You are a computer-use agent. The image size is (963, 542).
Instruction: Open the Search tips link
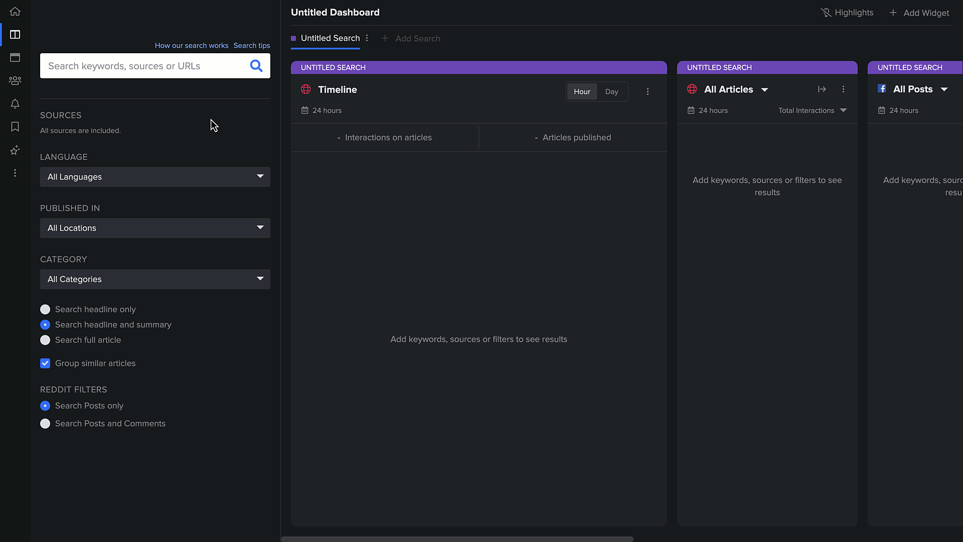click(252, 46)
